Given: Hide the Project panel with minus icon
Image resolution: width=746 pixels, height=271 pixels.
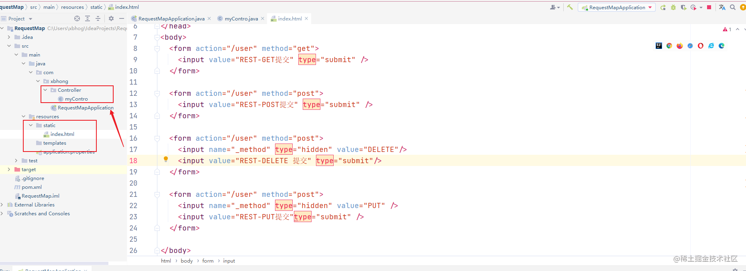Looking at the screenshot, I should click(x=121, y=18).
